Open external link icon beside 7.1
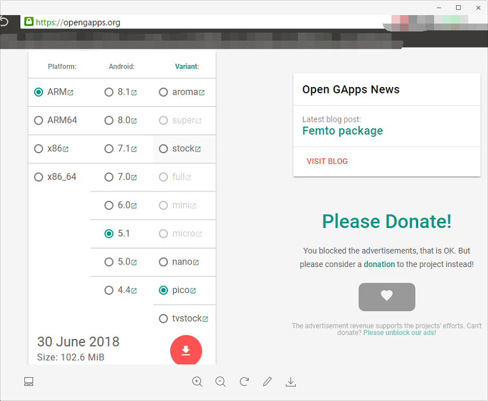 [134, 149]
